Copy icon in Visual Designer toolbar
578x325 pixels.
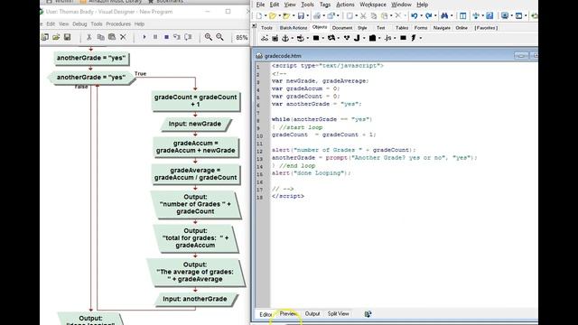click(100, 37)
